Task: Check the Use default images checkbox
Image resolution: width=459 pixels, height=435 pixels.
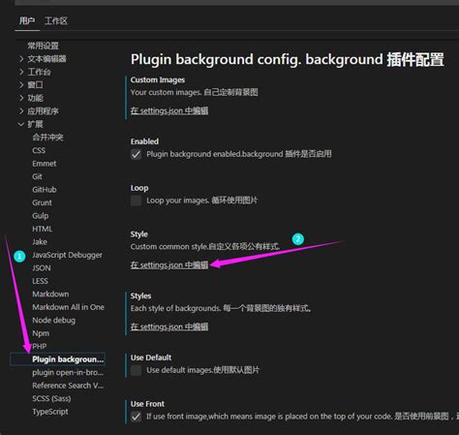Action: click(x=136, y=370)
